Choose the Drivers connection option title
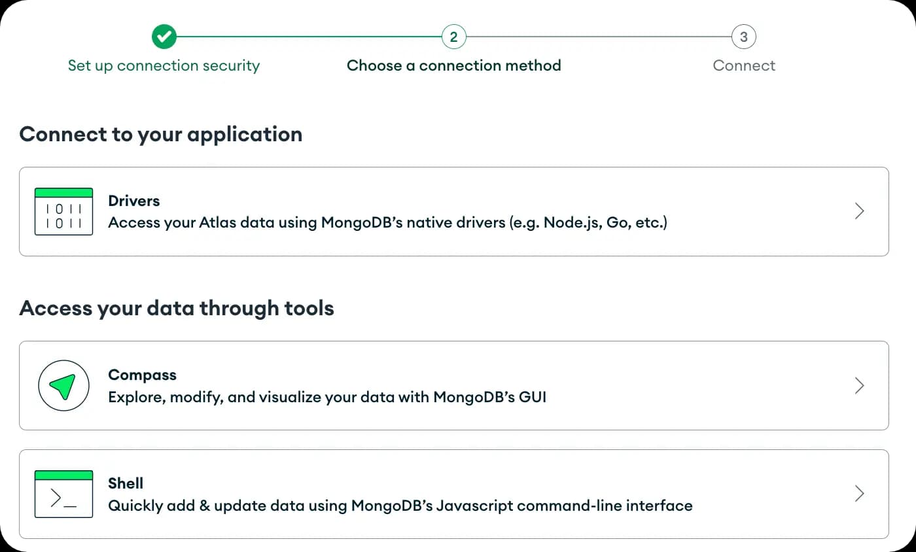This screenshot has height=552, width=916. point(134,201)
